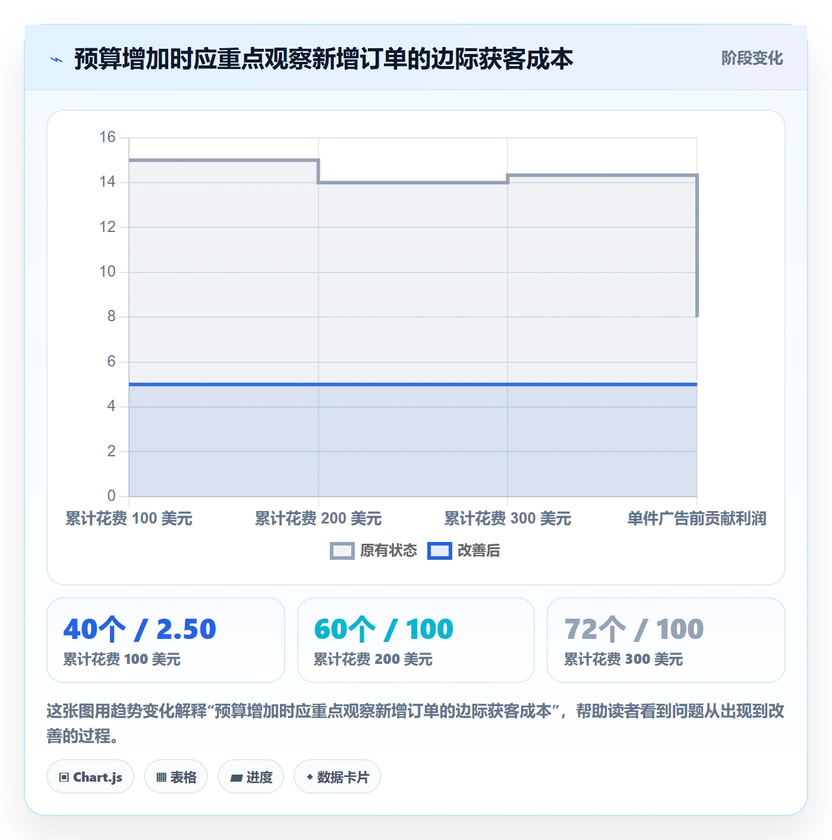
Task: Click x-axis label 累计花费 100 美元
Action: (129, 519)
